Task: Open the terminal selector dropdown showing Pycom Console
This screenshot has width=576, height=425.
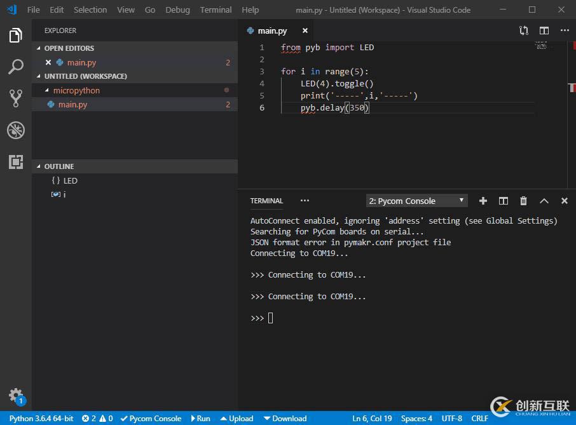Action: point(416,200)
